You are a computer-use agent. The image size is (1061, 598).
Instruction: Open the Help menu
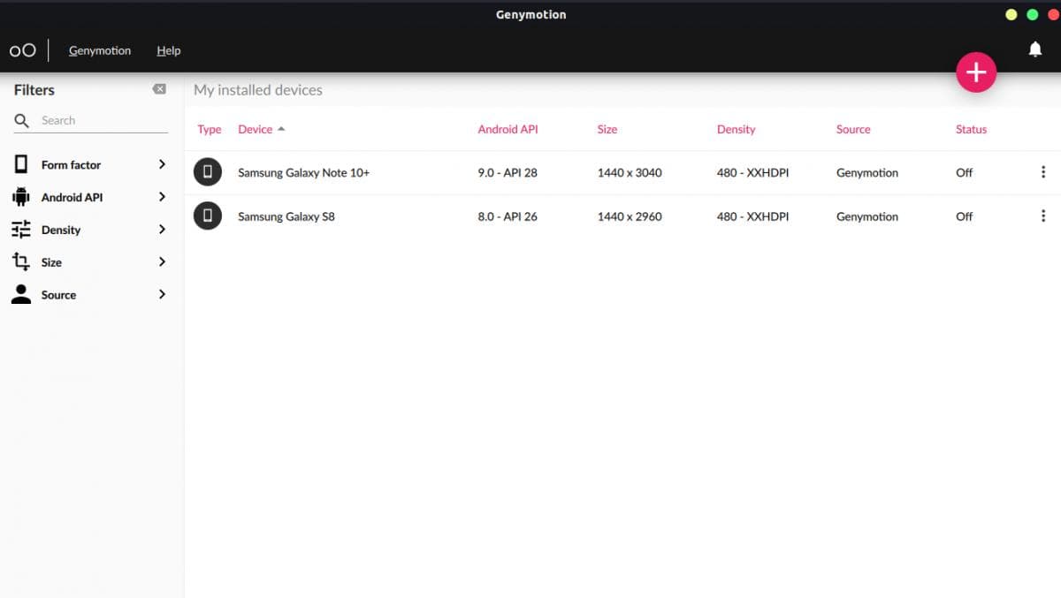click(169, 50)
